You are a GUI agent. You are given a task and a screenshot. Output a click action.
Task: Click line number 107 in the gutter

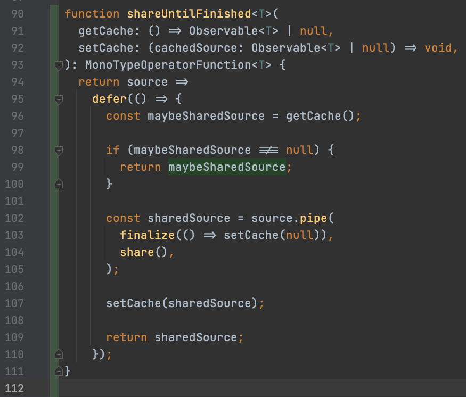point(14,303)
